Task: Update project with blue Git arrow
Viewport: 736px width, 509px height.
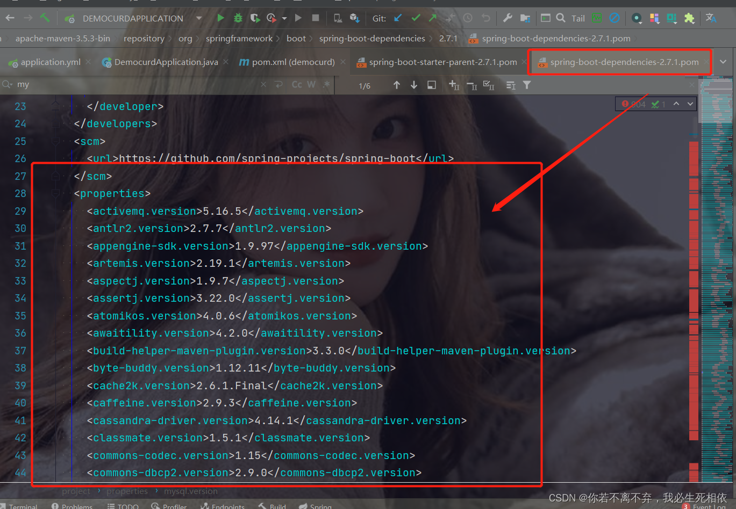Action: click(398, 18)
